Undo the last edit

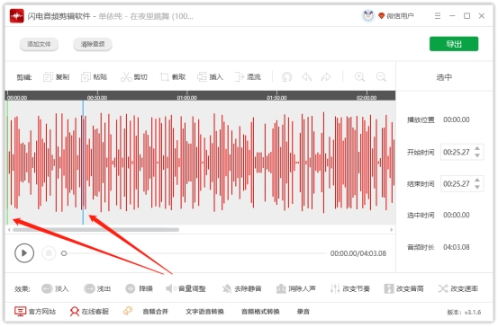click(x=306, y=76)
